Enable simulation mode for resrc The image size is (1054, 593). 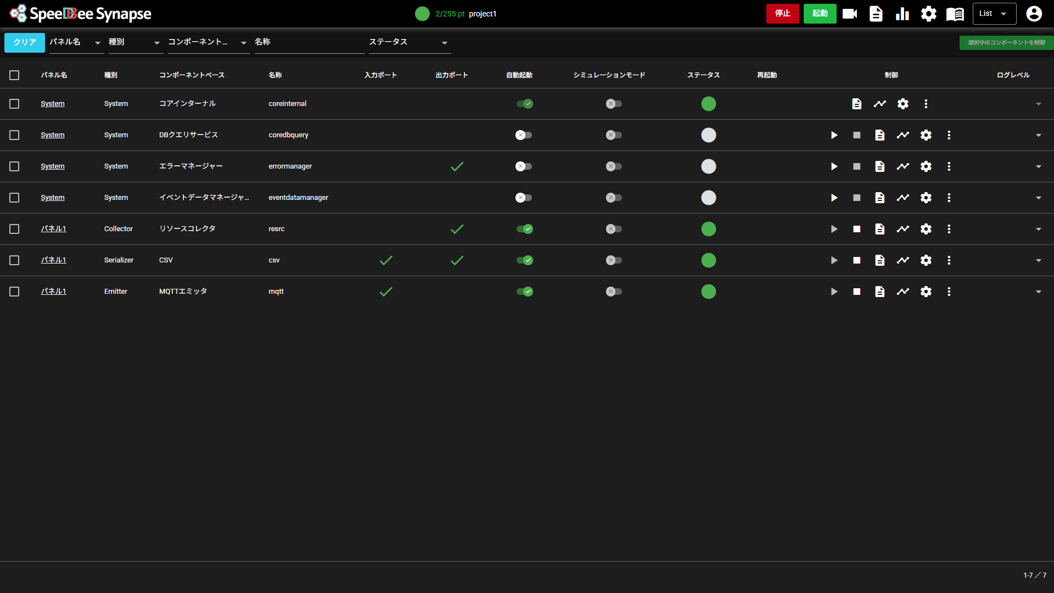tap(613, 229)
